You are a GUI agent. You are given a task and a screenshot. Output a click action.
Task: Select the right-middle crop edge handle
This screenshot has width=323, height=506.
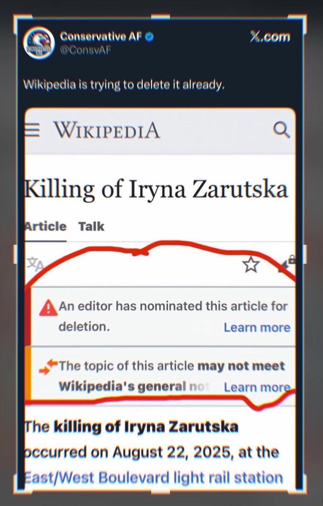pos(305,254)
